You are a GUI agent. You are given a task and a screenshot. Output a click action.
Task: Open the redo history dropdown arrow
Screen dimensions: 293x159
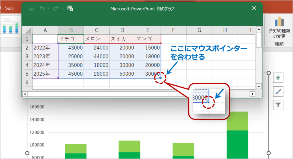coord(62,8)
